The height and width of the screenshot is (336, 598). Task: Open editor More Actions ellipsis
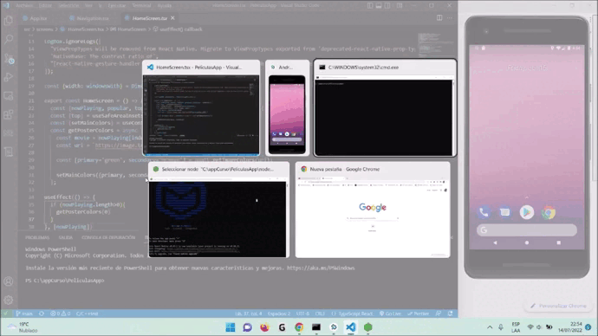coord(450,18)
